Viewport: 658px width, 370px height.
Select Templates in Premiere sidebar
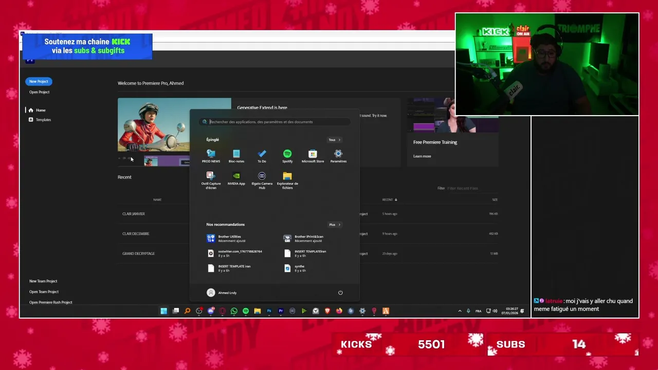[40, 120]
